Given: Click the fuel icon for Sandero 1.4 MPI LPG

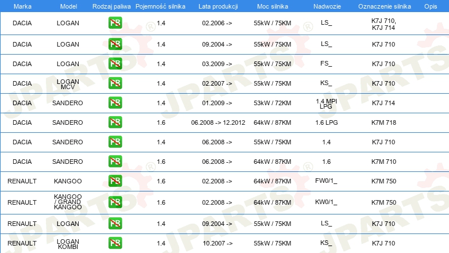Looking at the screenshot, I should tap(115, 103).
